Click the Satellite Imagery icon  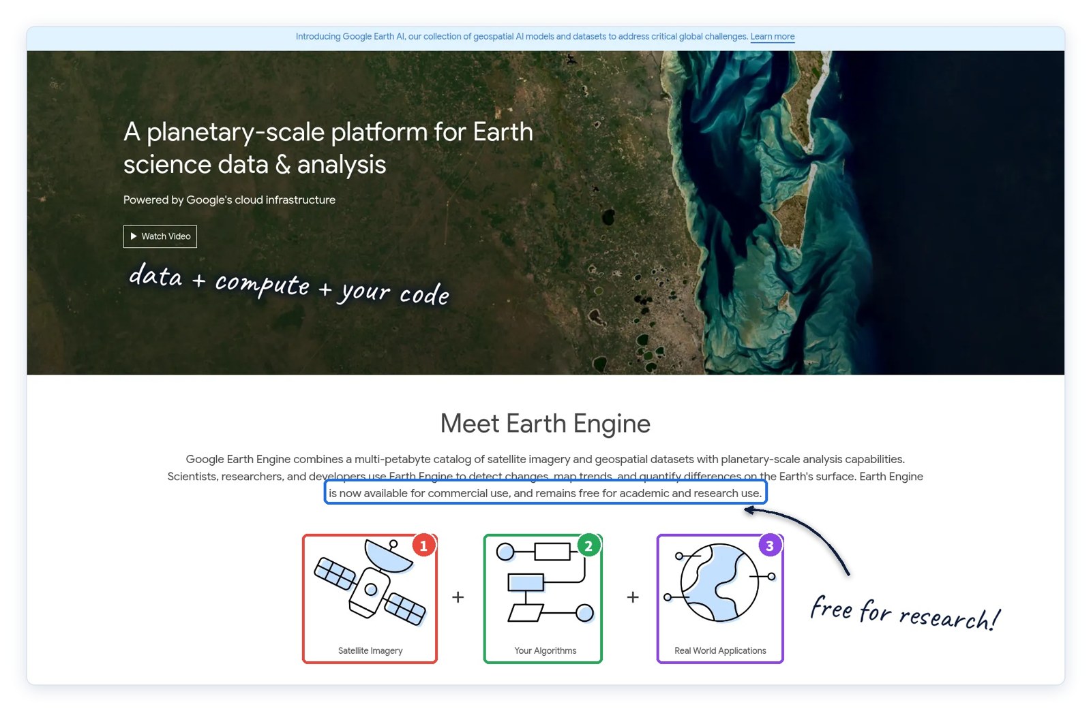click(x=370, y=583)
